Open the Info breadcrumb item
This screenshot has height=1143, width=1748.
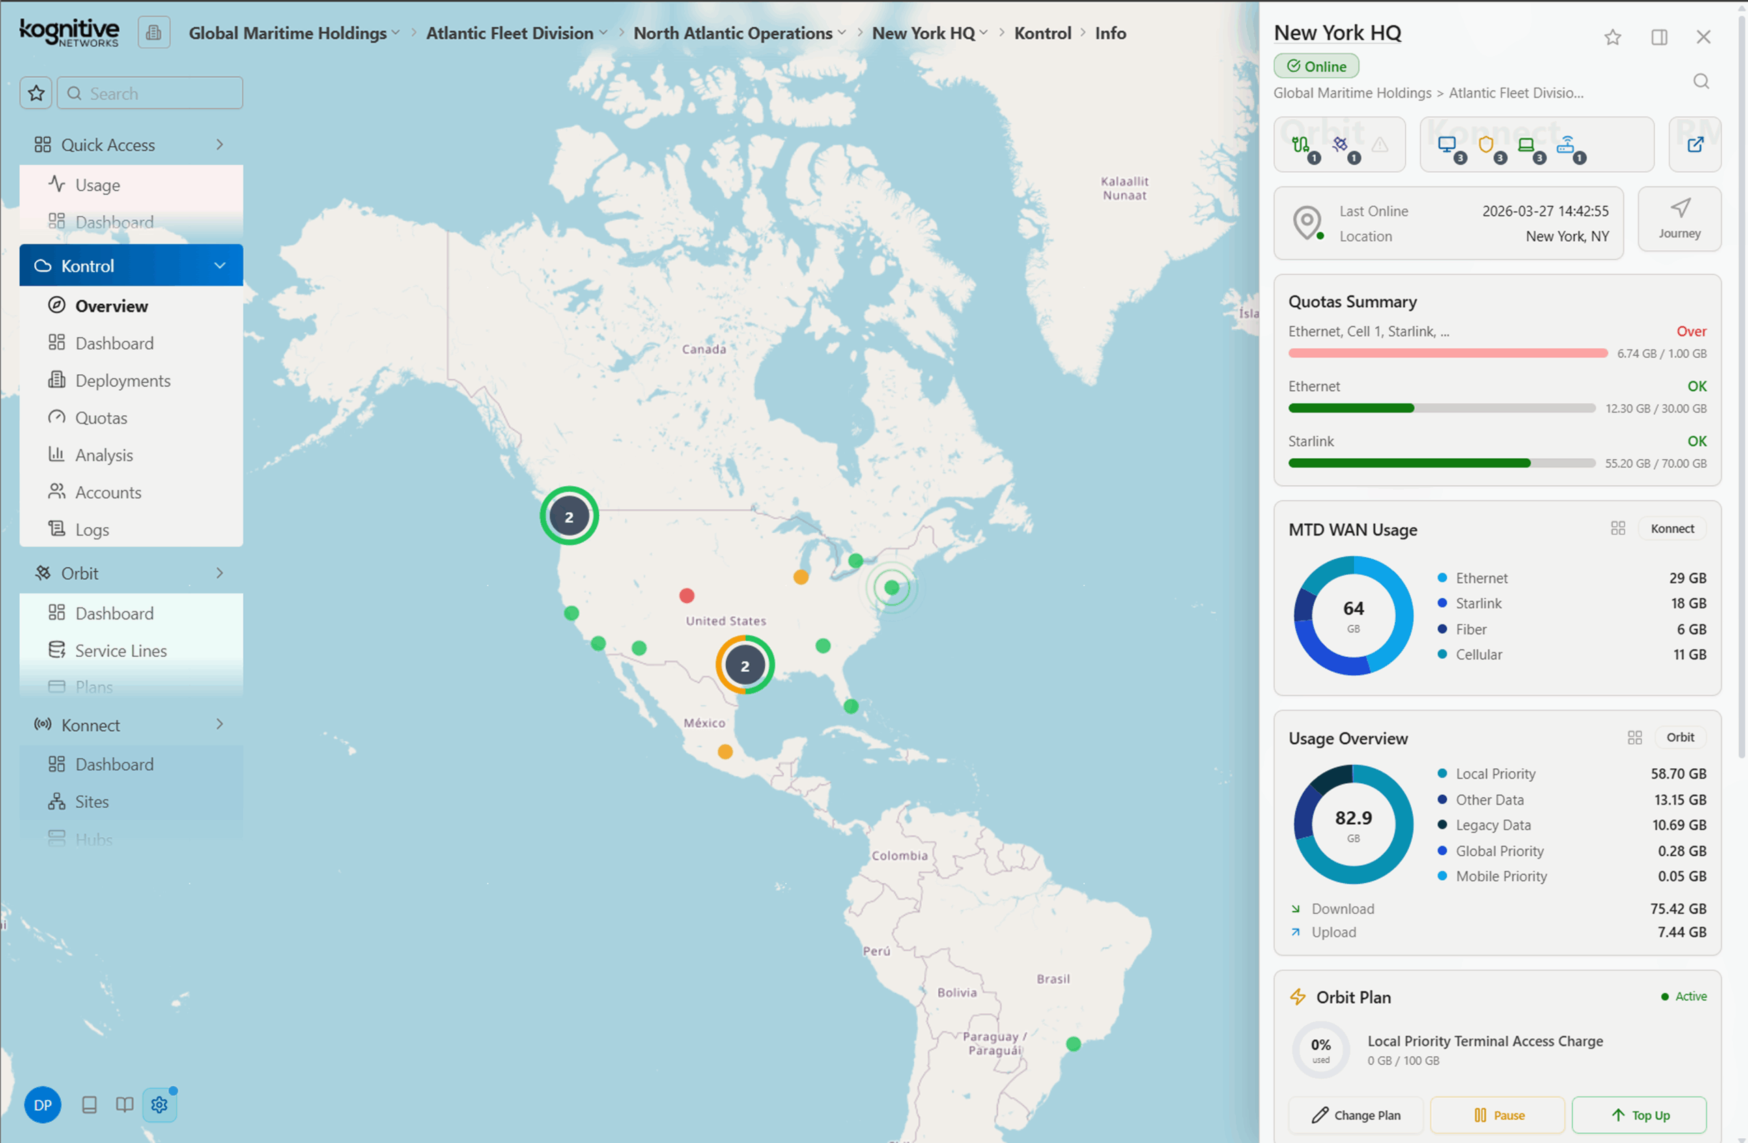tap(1110, 33)
